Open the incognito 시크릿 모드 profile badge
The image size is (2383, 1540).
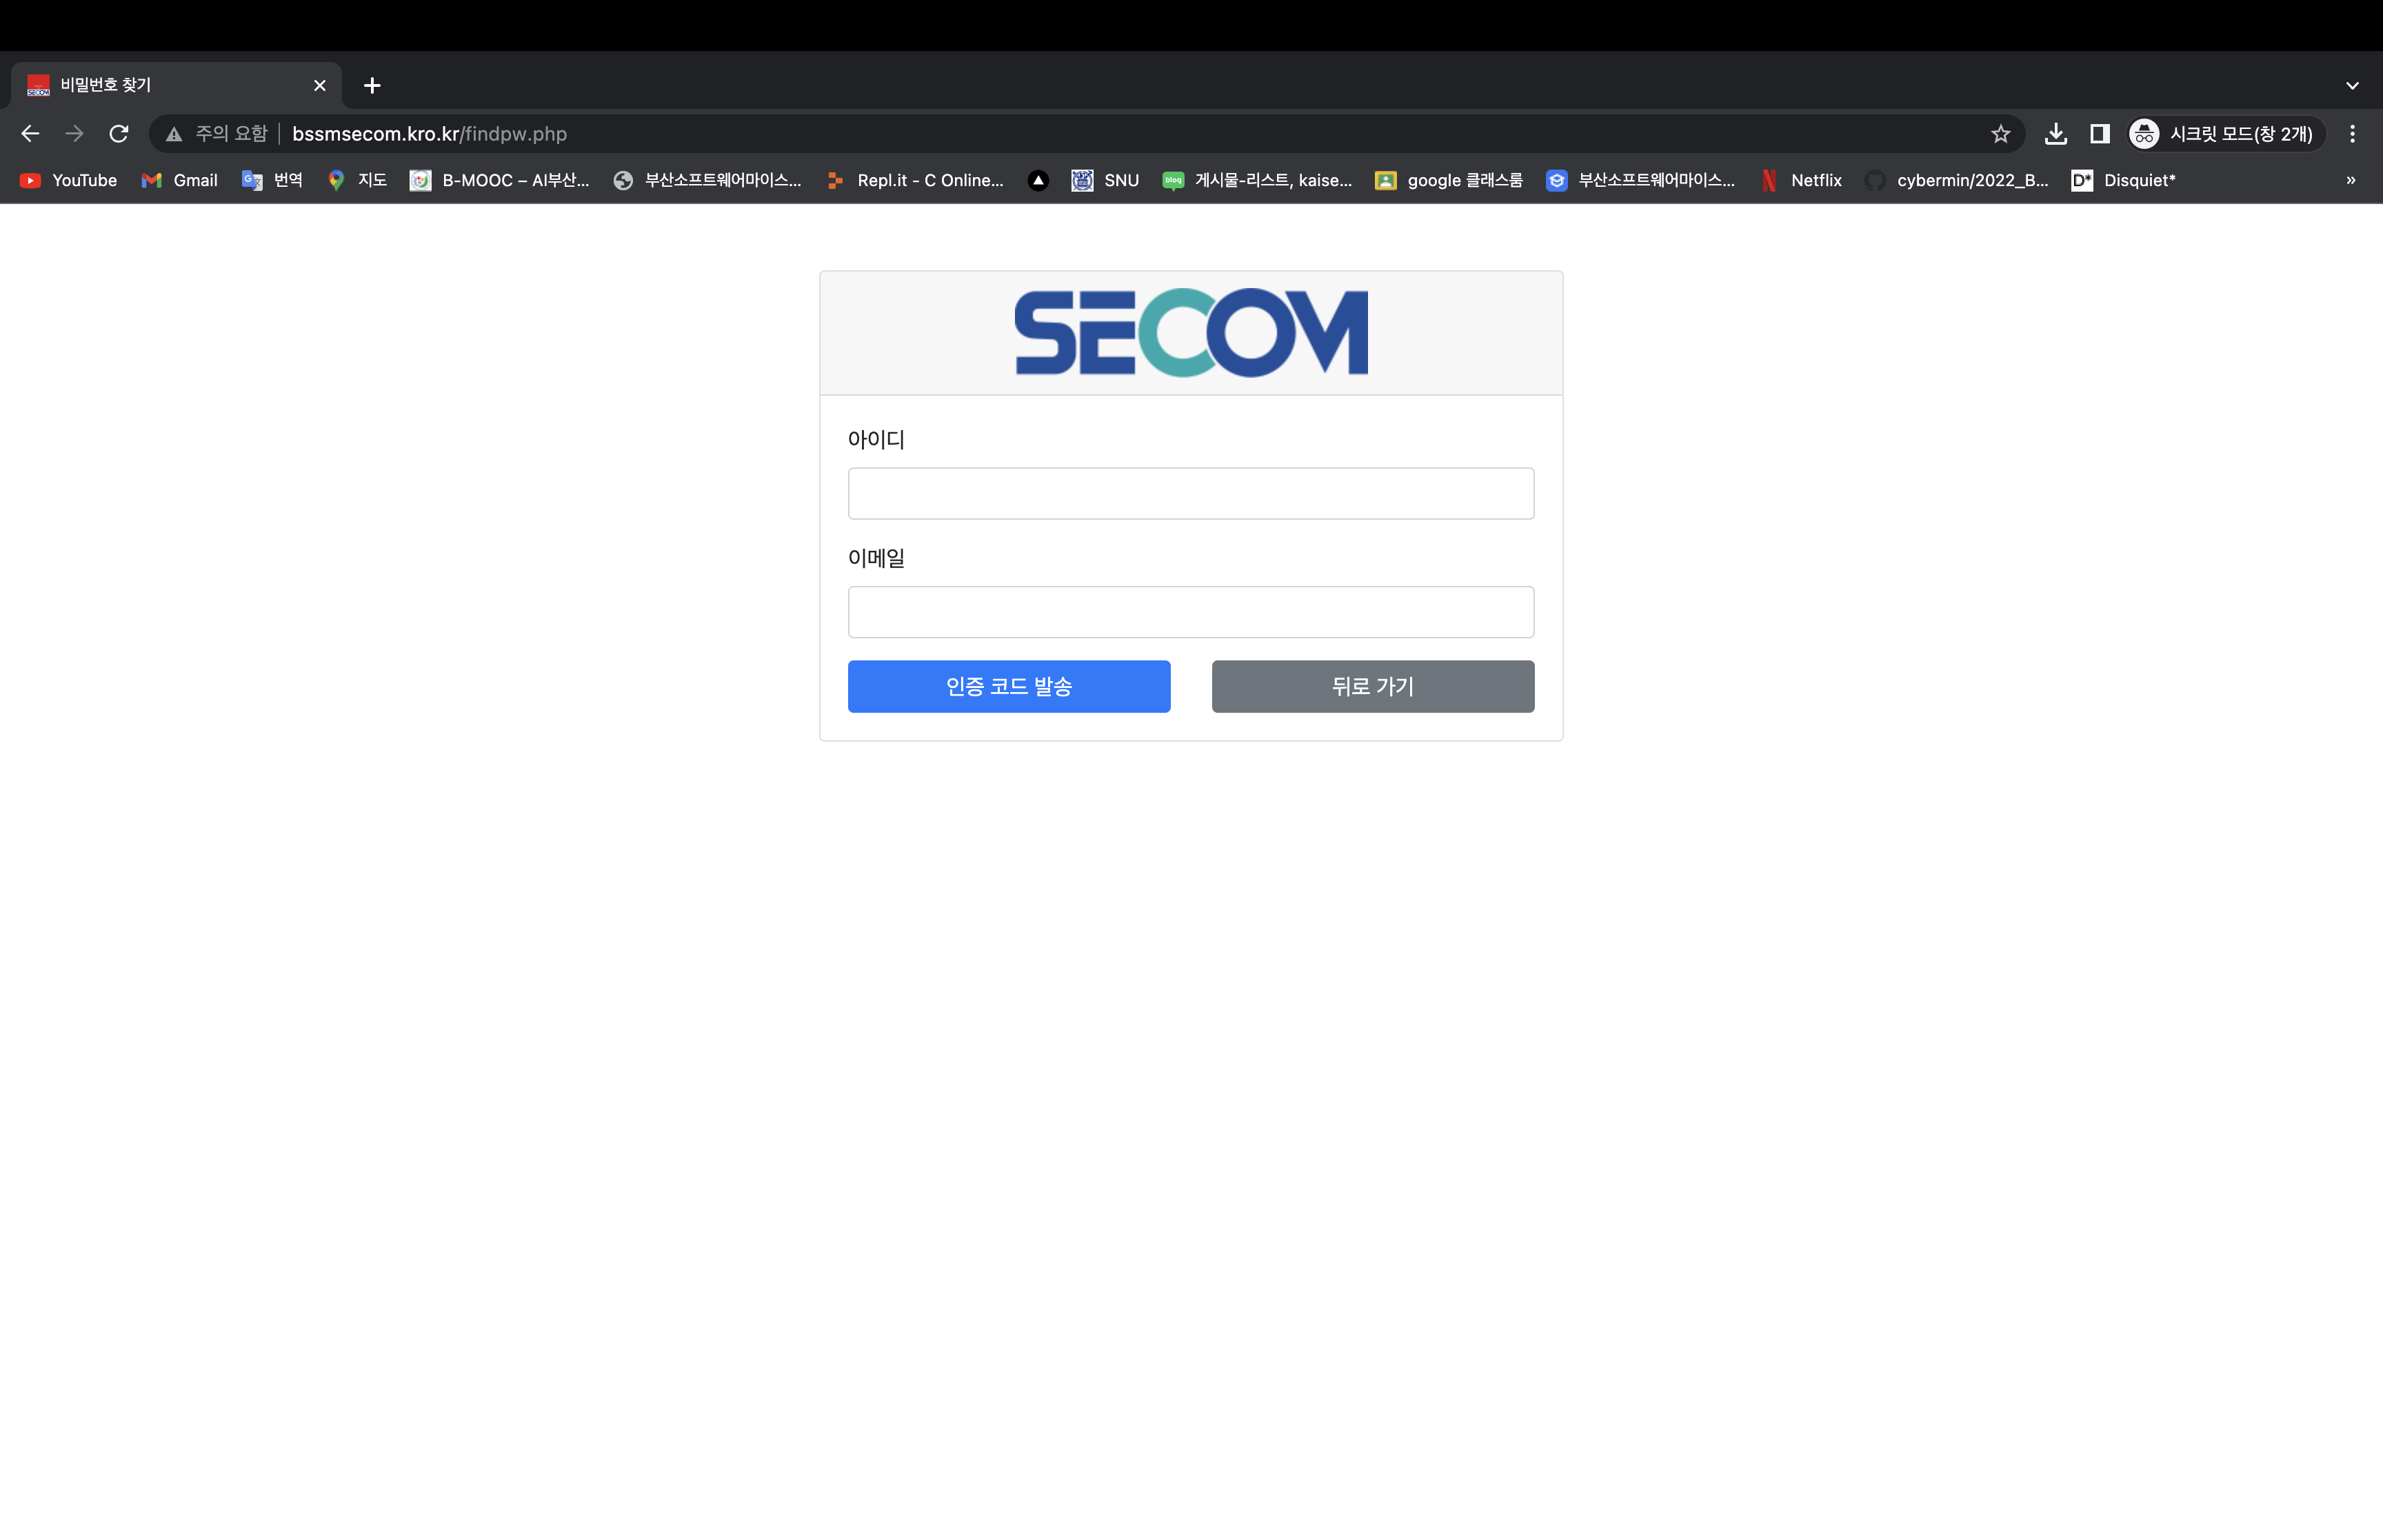pyautogui.click(x=2224, y=134)
